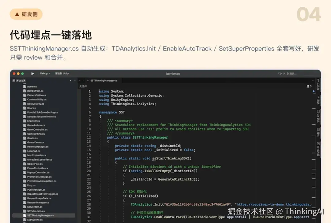Click the ObjectPool.cs file icon
This screenshot has width=331, height=223.
click(x=25, y=164)
